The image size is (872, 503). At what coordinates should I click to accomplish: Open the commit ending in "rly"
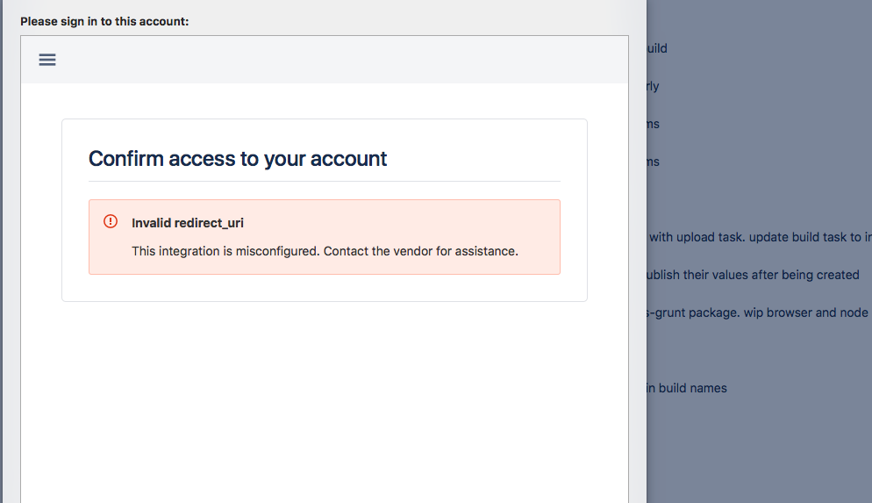[653, 86]
